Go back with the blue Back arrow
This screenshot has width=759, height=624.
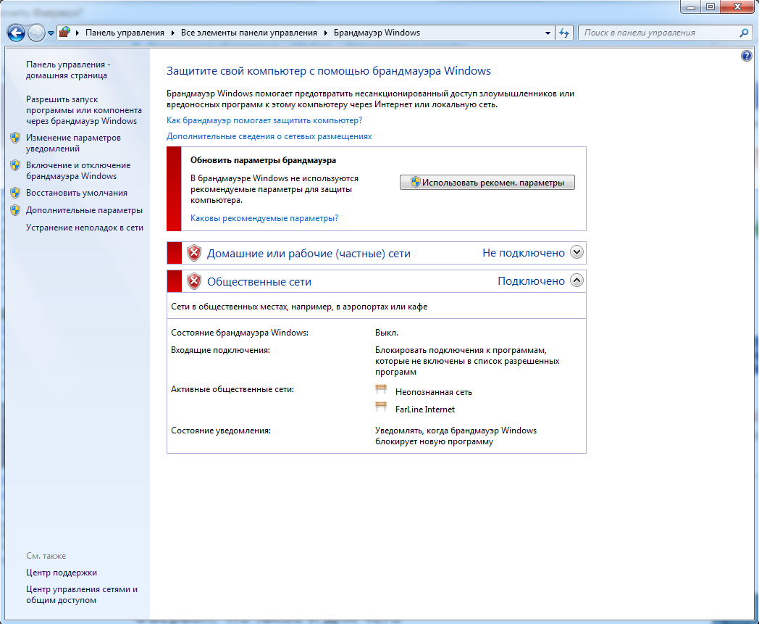[16, 33]
